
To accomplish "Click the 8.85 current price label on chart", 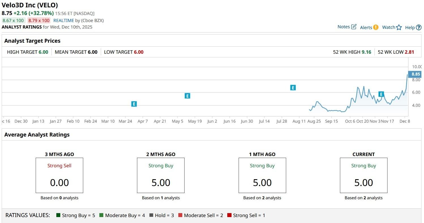I will (416, 74).
